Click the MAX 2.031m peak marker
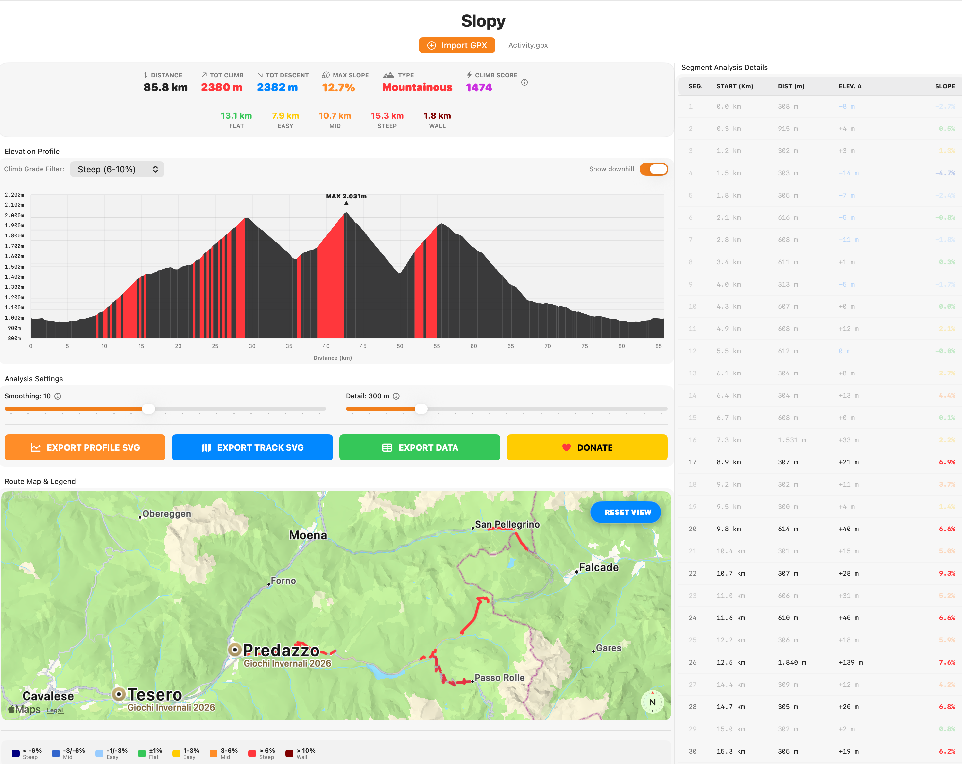This screenshot has height=764, width=962. 346,203
